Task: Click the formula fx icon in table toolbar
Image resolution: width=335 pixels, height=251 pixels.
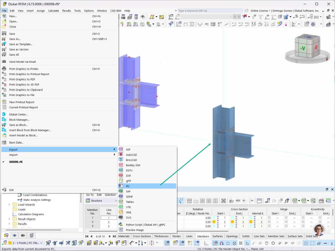Action: point(274,201)
